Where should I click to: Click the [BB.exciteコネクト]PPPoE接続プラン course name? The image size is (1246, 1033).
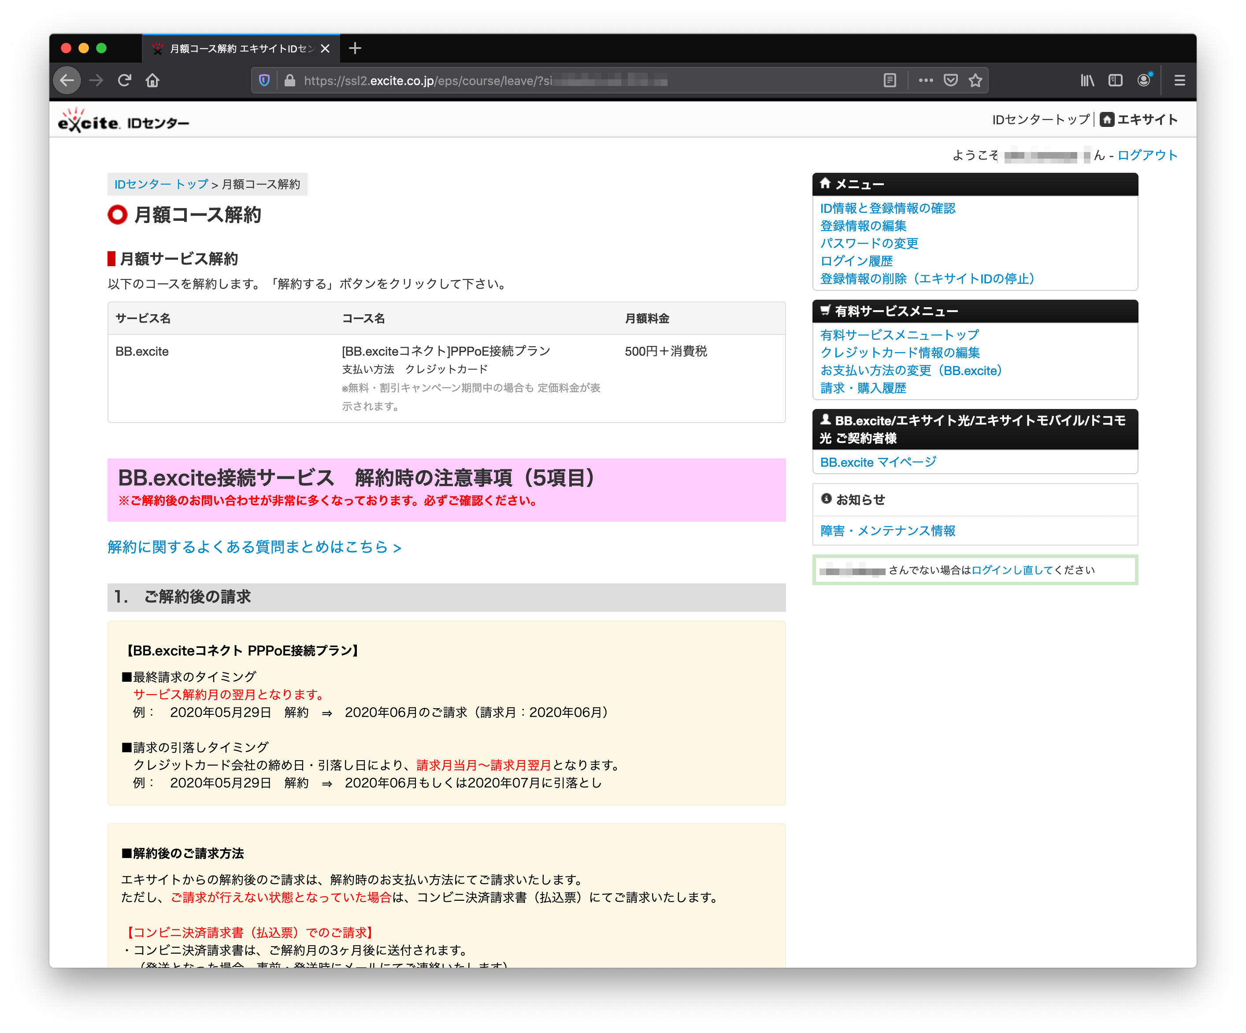pyautogui.click(x=446, y=351)
